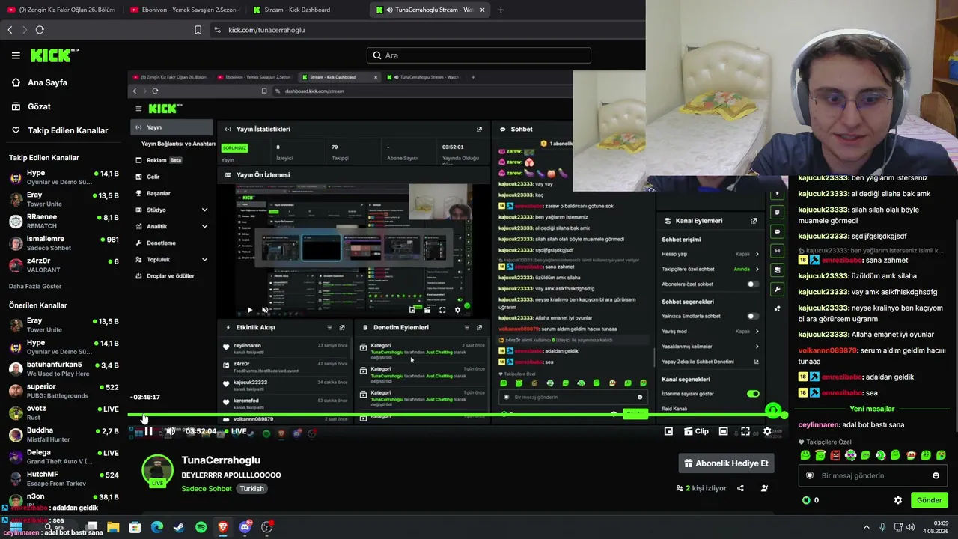Open Spotify from the taskbar
The width and height of the screenshot is (958, 539).
201,527
